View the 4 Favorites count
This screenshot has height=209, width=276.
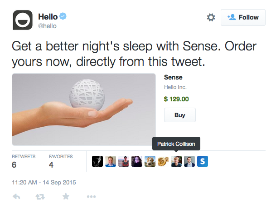coord(52,165)
